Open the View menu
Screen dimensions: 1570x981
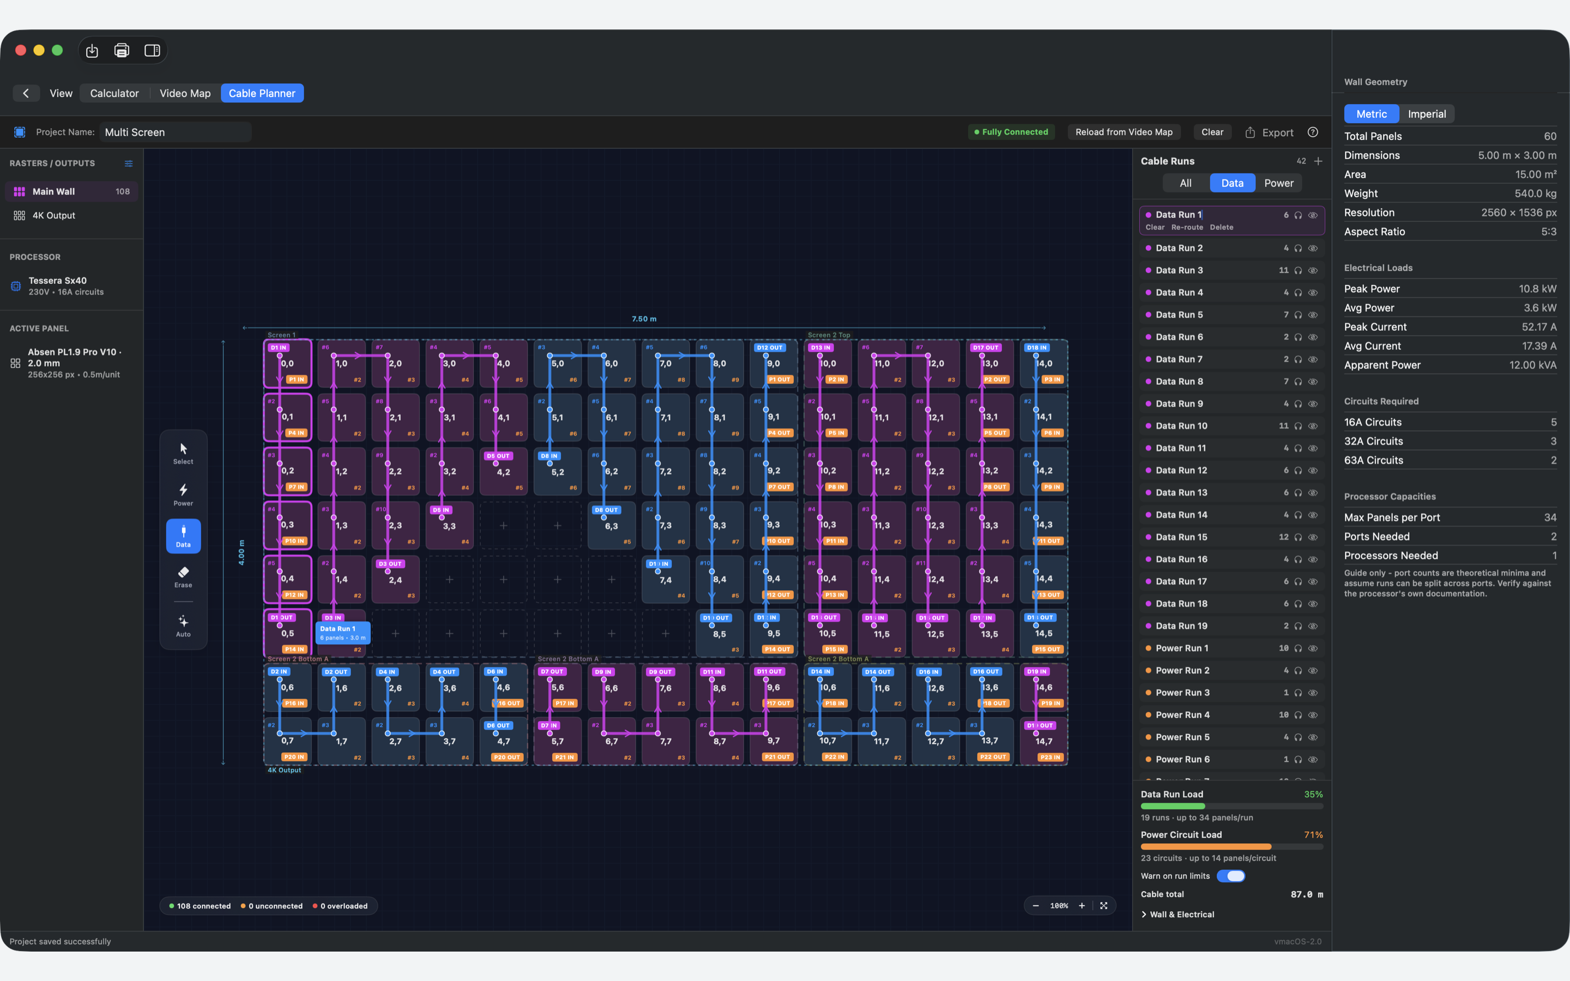(x=61, y=93)
